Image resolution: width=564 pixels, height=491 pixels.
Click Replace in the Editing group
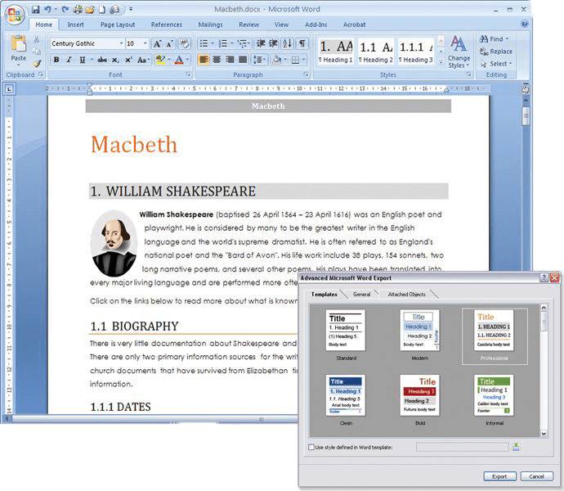click(495, 52)
